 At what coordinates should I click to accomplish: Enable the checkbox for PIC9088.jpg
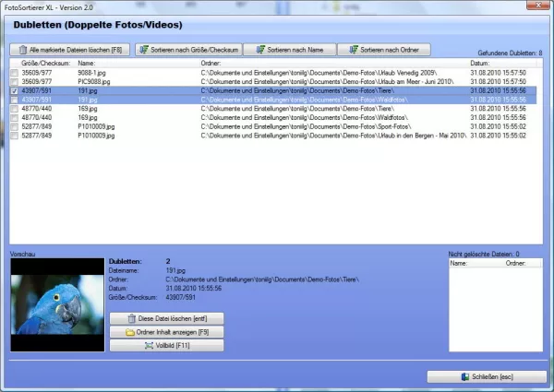click(14, 82)
